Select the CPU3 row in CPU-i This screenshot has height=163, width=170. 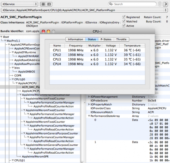97,59
